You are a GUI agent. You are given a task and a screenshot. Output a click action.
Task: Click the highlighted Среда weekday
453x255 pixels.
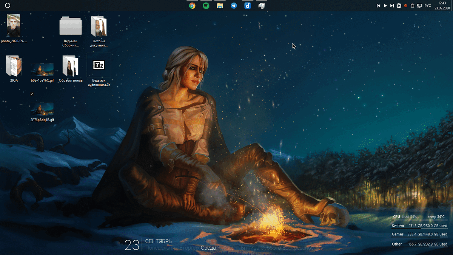208,248
